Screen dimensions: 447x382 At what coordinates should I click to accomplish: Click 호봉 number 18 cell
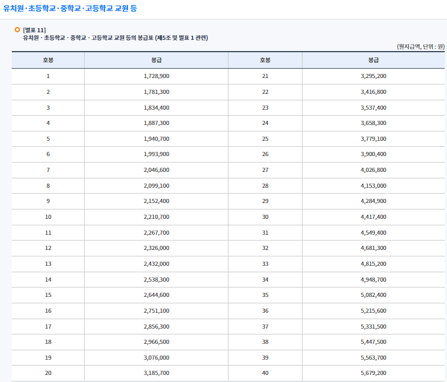pos(48,342)
